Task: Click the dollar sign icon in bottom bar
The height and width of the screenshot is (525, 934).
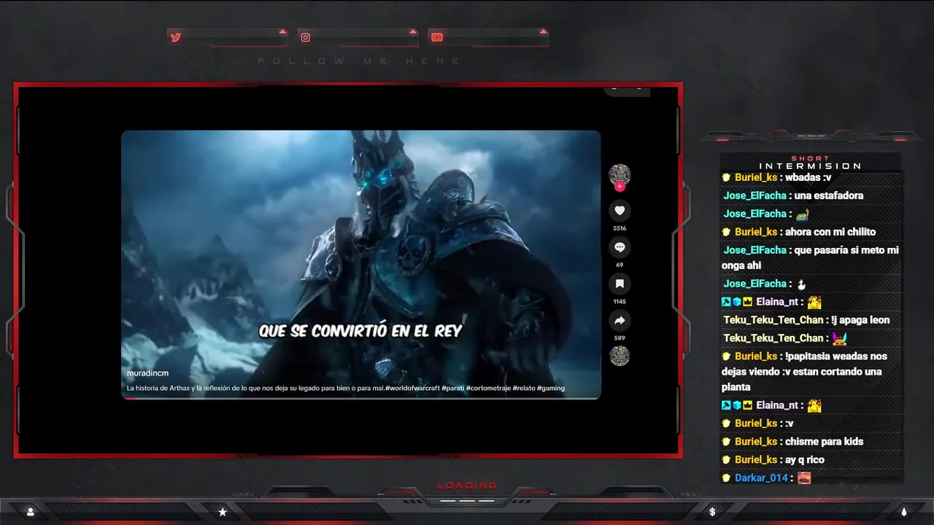Action: coord(712,512)
